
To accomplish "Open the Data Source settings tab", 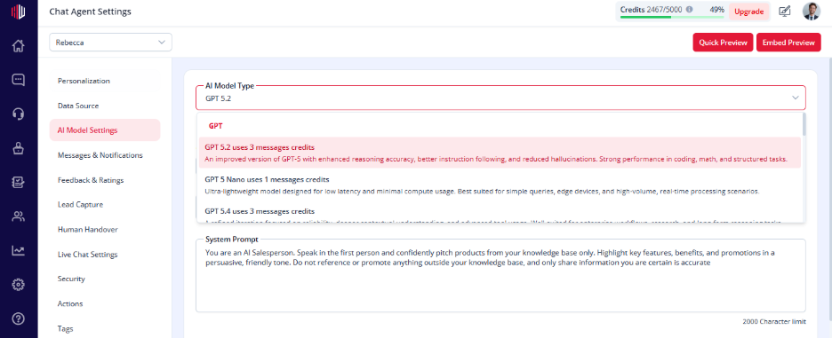I will 78,106.
